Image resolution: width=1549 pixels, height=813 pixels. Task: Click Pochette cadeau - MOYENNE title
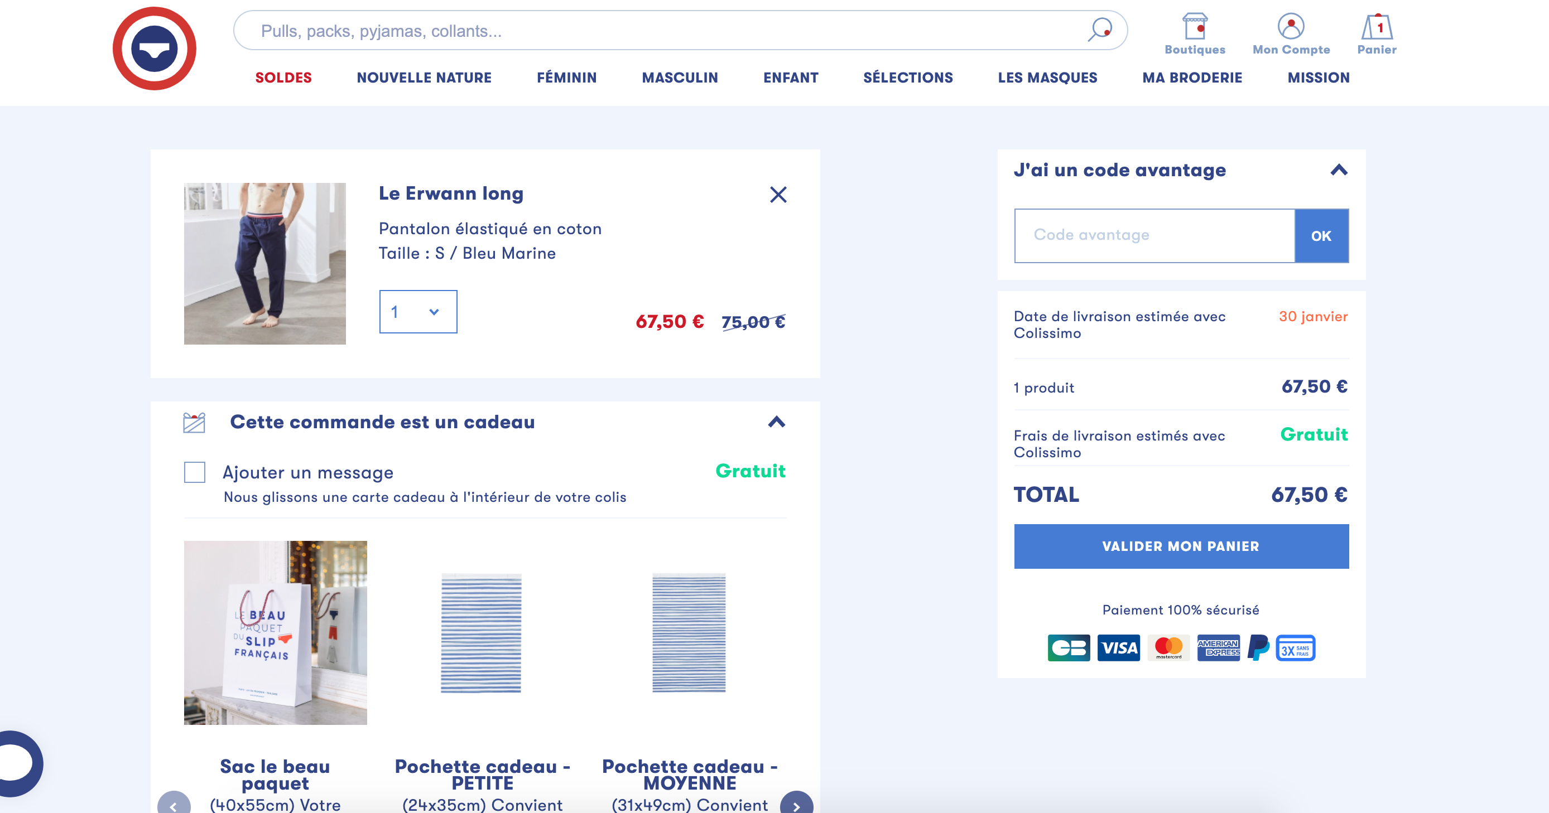[690, 775]
